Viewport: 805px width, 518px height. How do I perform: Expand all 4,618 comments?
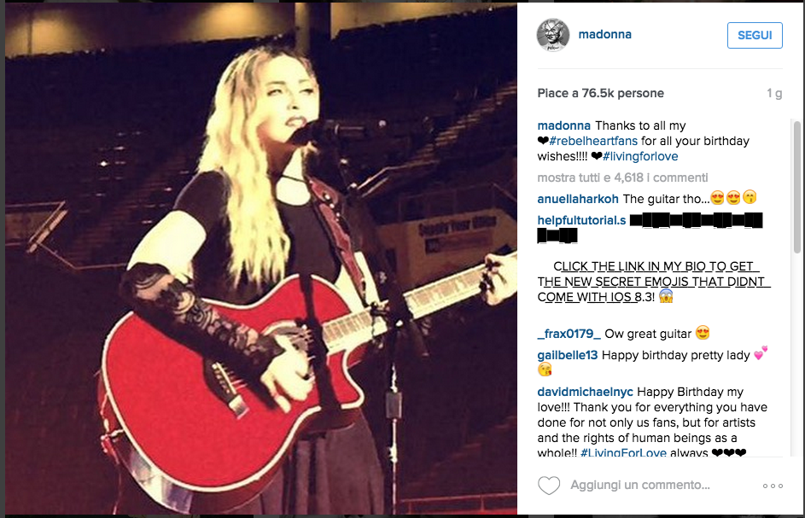click(x=623, y=178)
